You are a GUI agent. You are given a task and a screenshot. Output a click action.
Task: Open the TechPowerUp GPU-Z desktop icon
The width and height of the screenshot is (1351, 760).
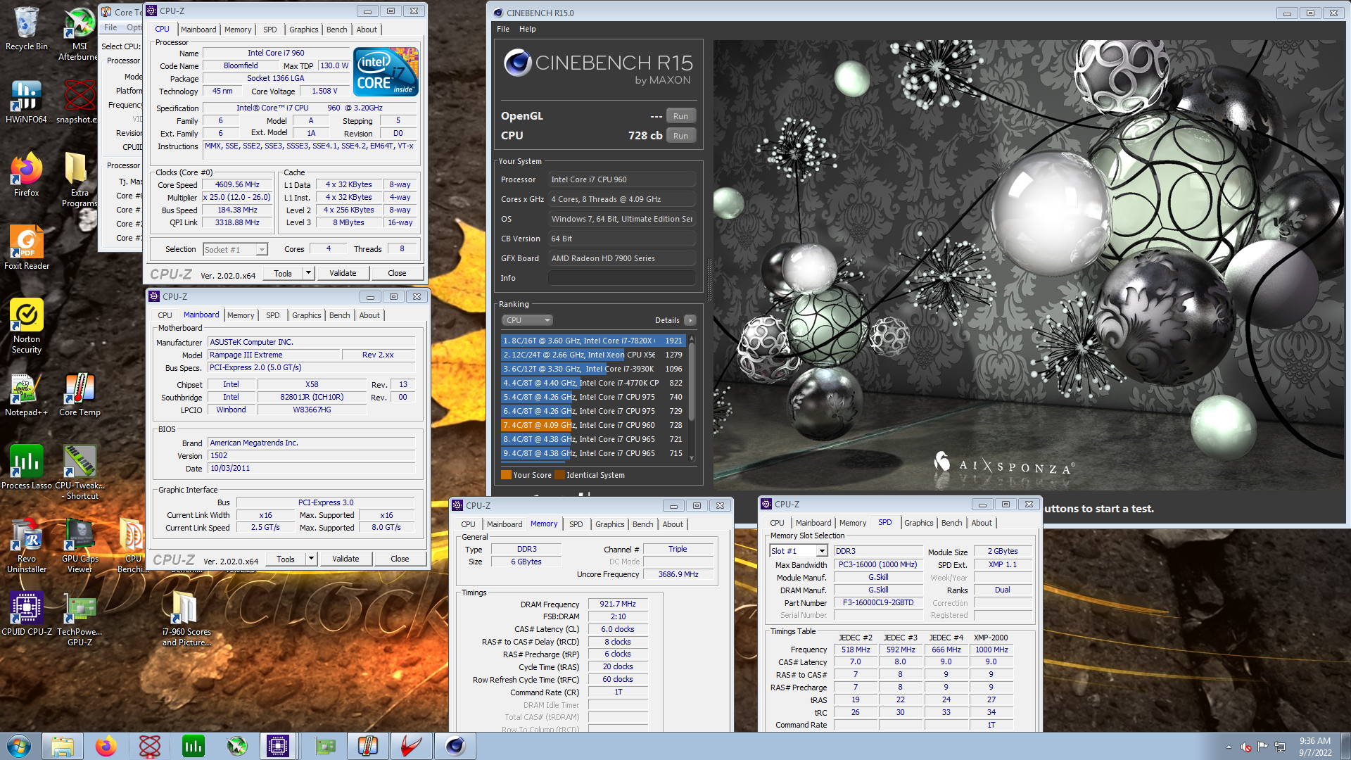[x=80, y=619]
